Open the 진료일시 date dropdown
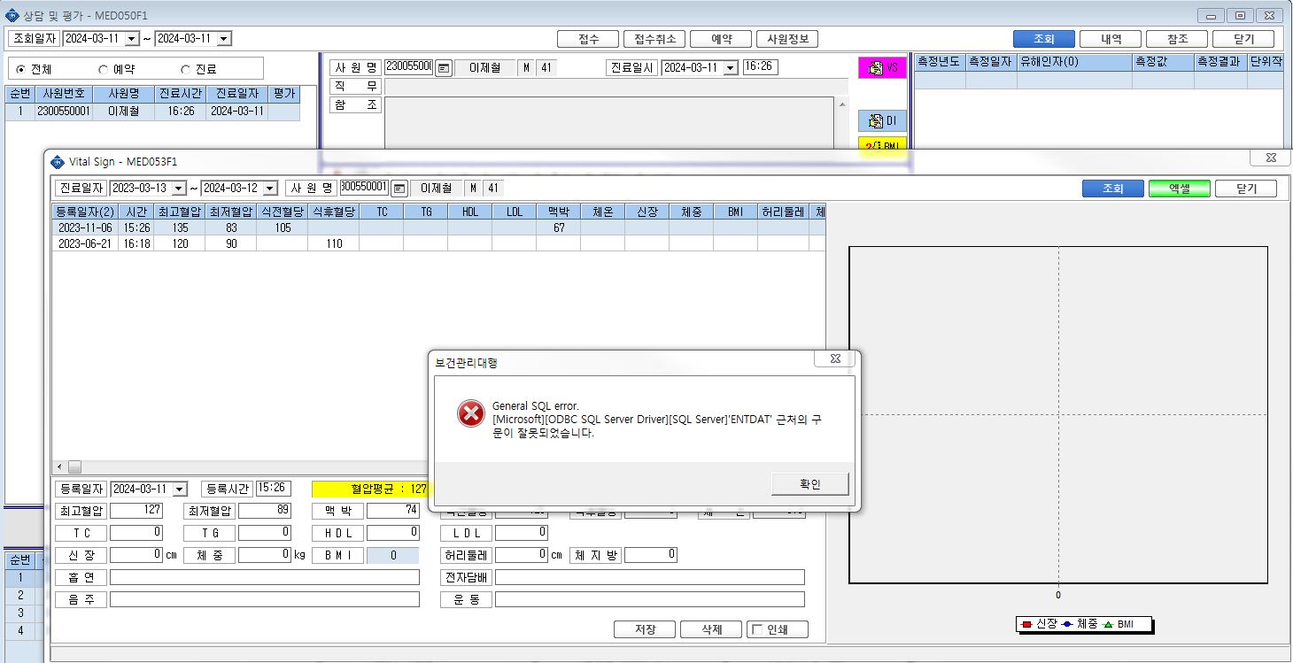This screenshot has width=1293, height=663. coord(730,67)
